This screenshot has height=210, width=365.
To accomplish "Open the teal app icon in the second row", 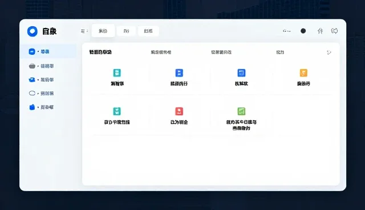I will point(117,111).
